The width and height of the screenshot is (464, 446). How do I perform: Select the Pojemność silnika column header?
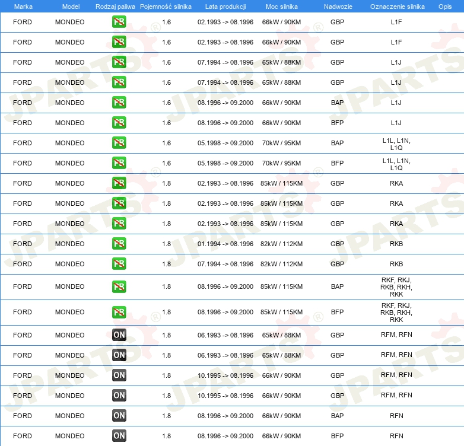click(166, 7)
